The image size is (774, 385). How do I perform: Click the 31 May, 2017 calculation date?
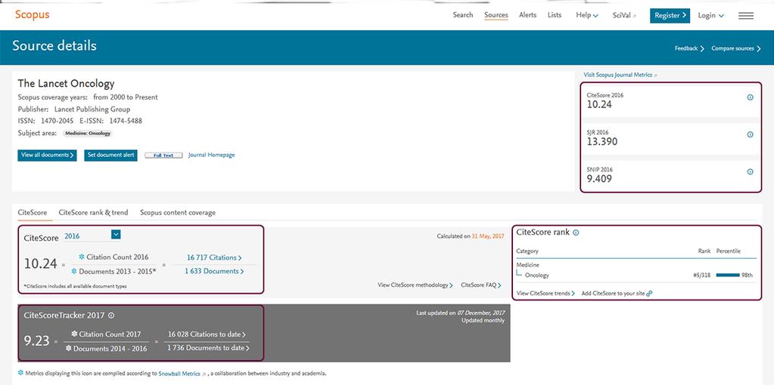(x=488, y=236)
